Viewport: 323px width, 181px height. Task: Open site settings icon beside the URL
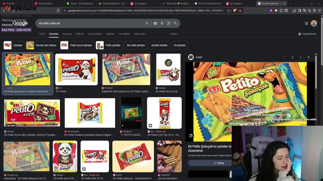pos(65,11)
